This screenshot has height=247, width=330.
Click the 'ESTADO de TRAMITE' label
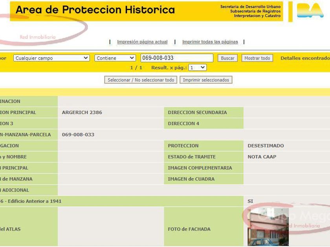coord(192,157)
